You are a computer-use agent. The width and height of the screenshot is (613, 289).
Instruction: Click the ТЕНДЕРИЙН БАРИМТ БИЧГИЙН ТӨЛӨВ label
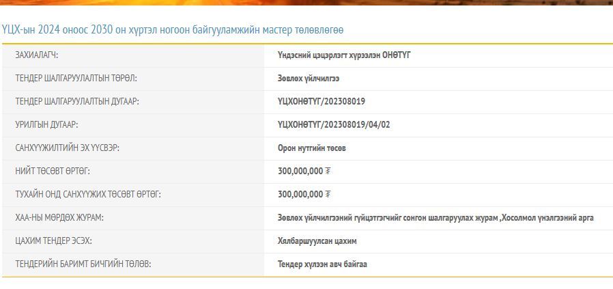83,264
